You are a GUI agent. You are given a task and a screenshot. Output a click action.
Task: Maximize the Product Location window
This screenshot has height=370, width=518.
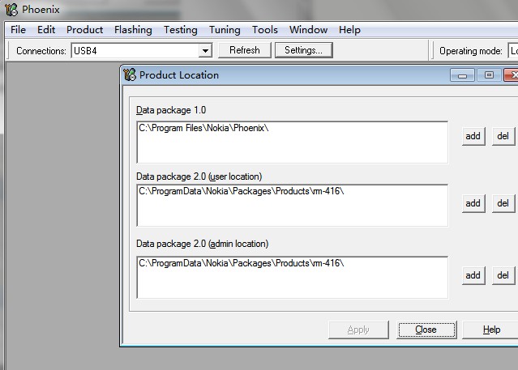pyautogui.click(x=489, y=75)
